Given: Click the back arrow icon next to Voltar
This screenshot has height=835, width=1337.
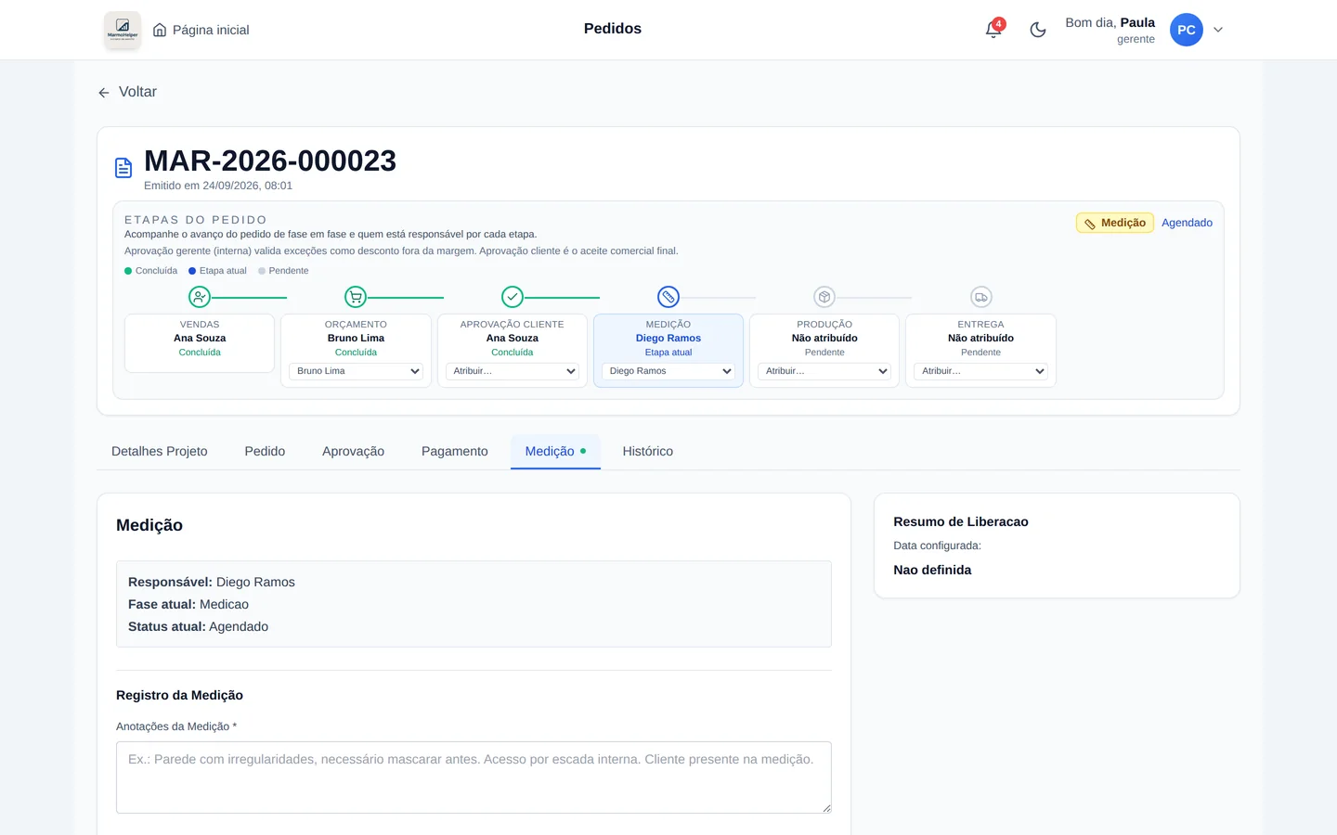Looking at the screenshot, I should [x=104, y=93].
